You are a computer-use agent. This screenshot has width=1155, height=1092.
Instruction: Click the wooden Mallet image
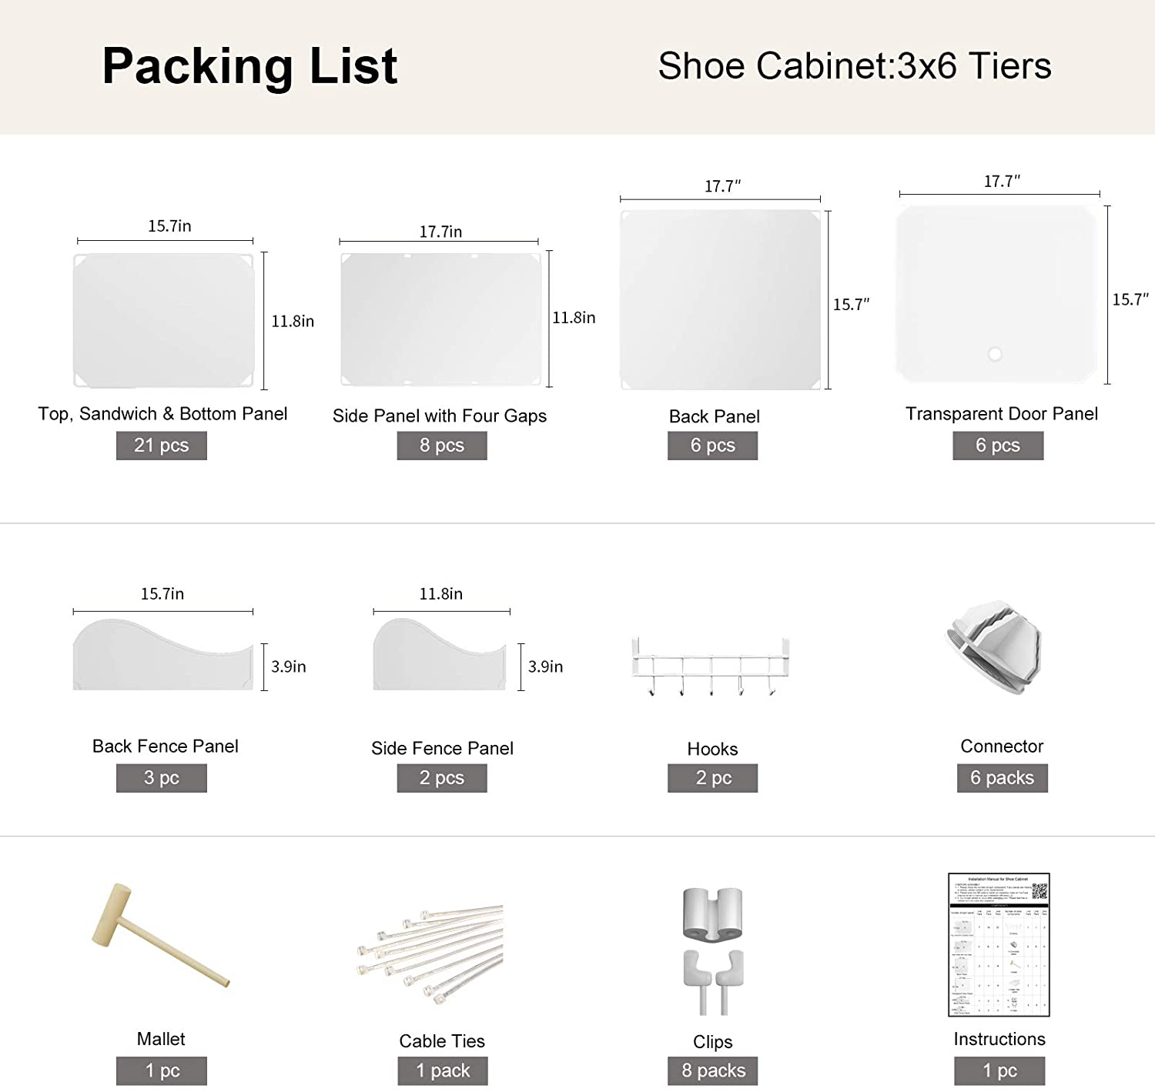coord(160,934)
